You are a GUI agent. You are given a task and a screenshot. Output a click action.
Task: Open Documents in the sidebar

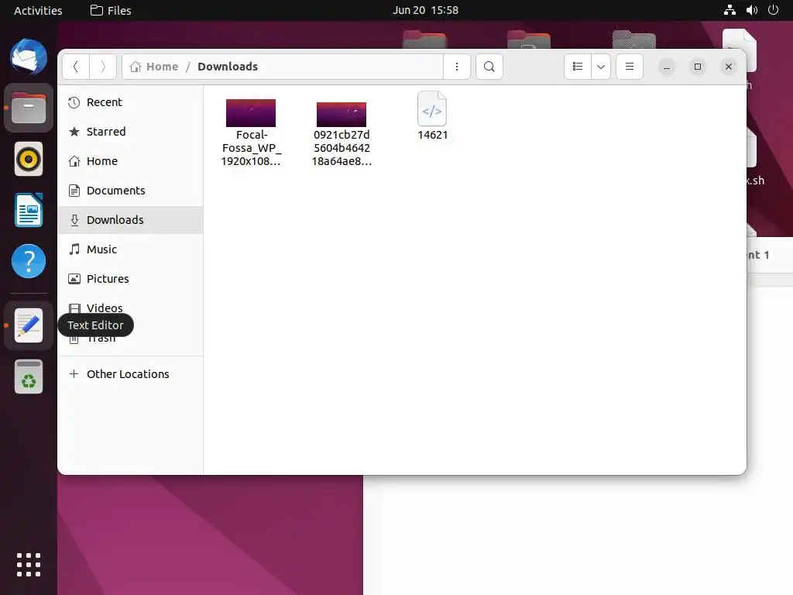point(130,191)
